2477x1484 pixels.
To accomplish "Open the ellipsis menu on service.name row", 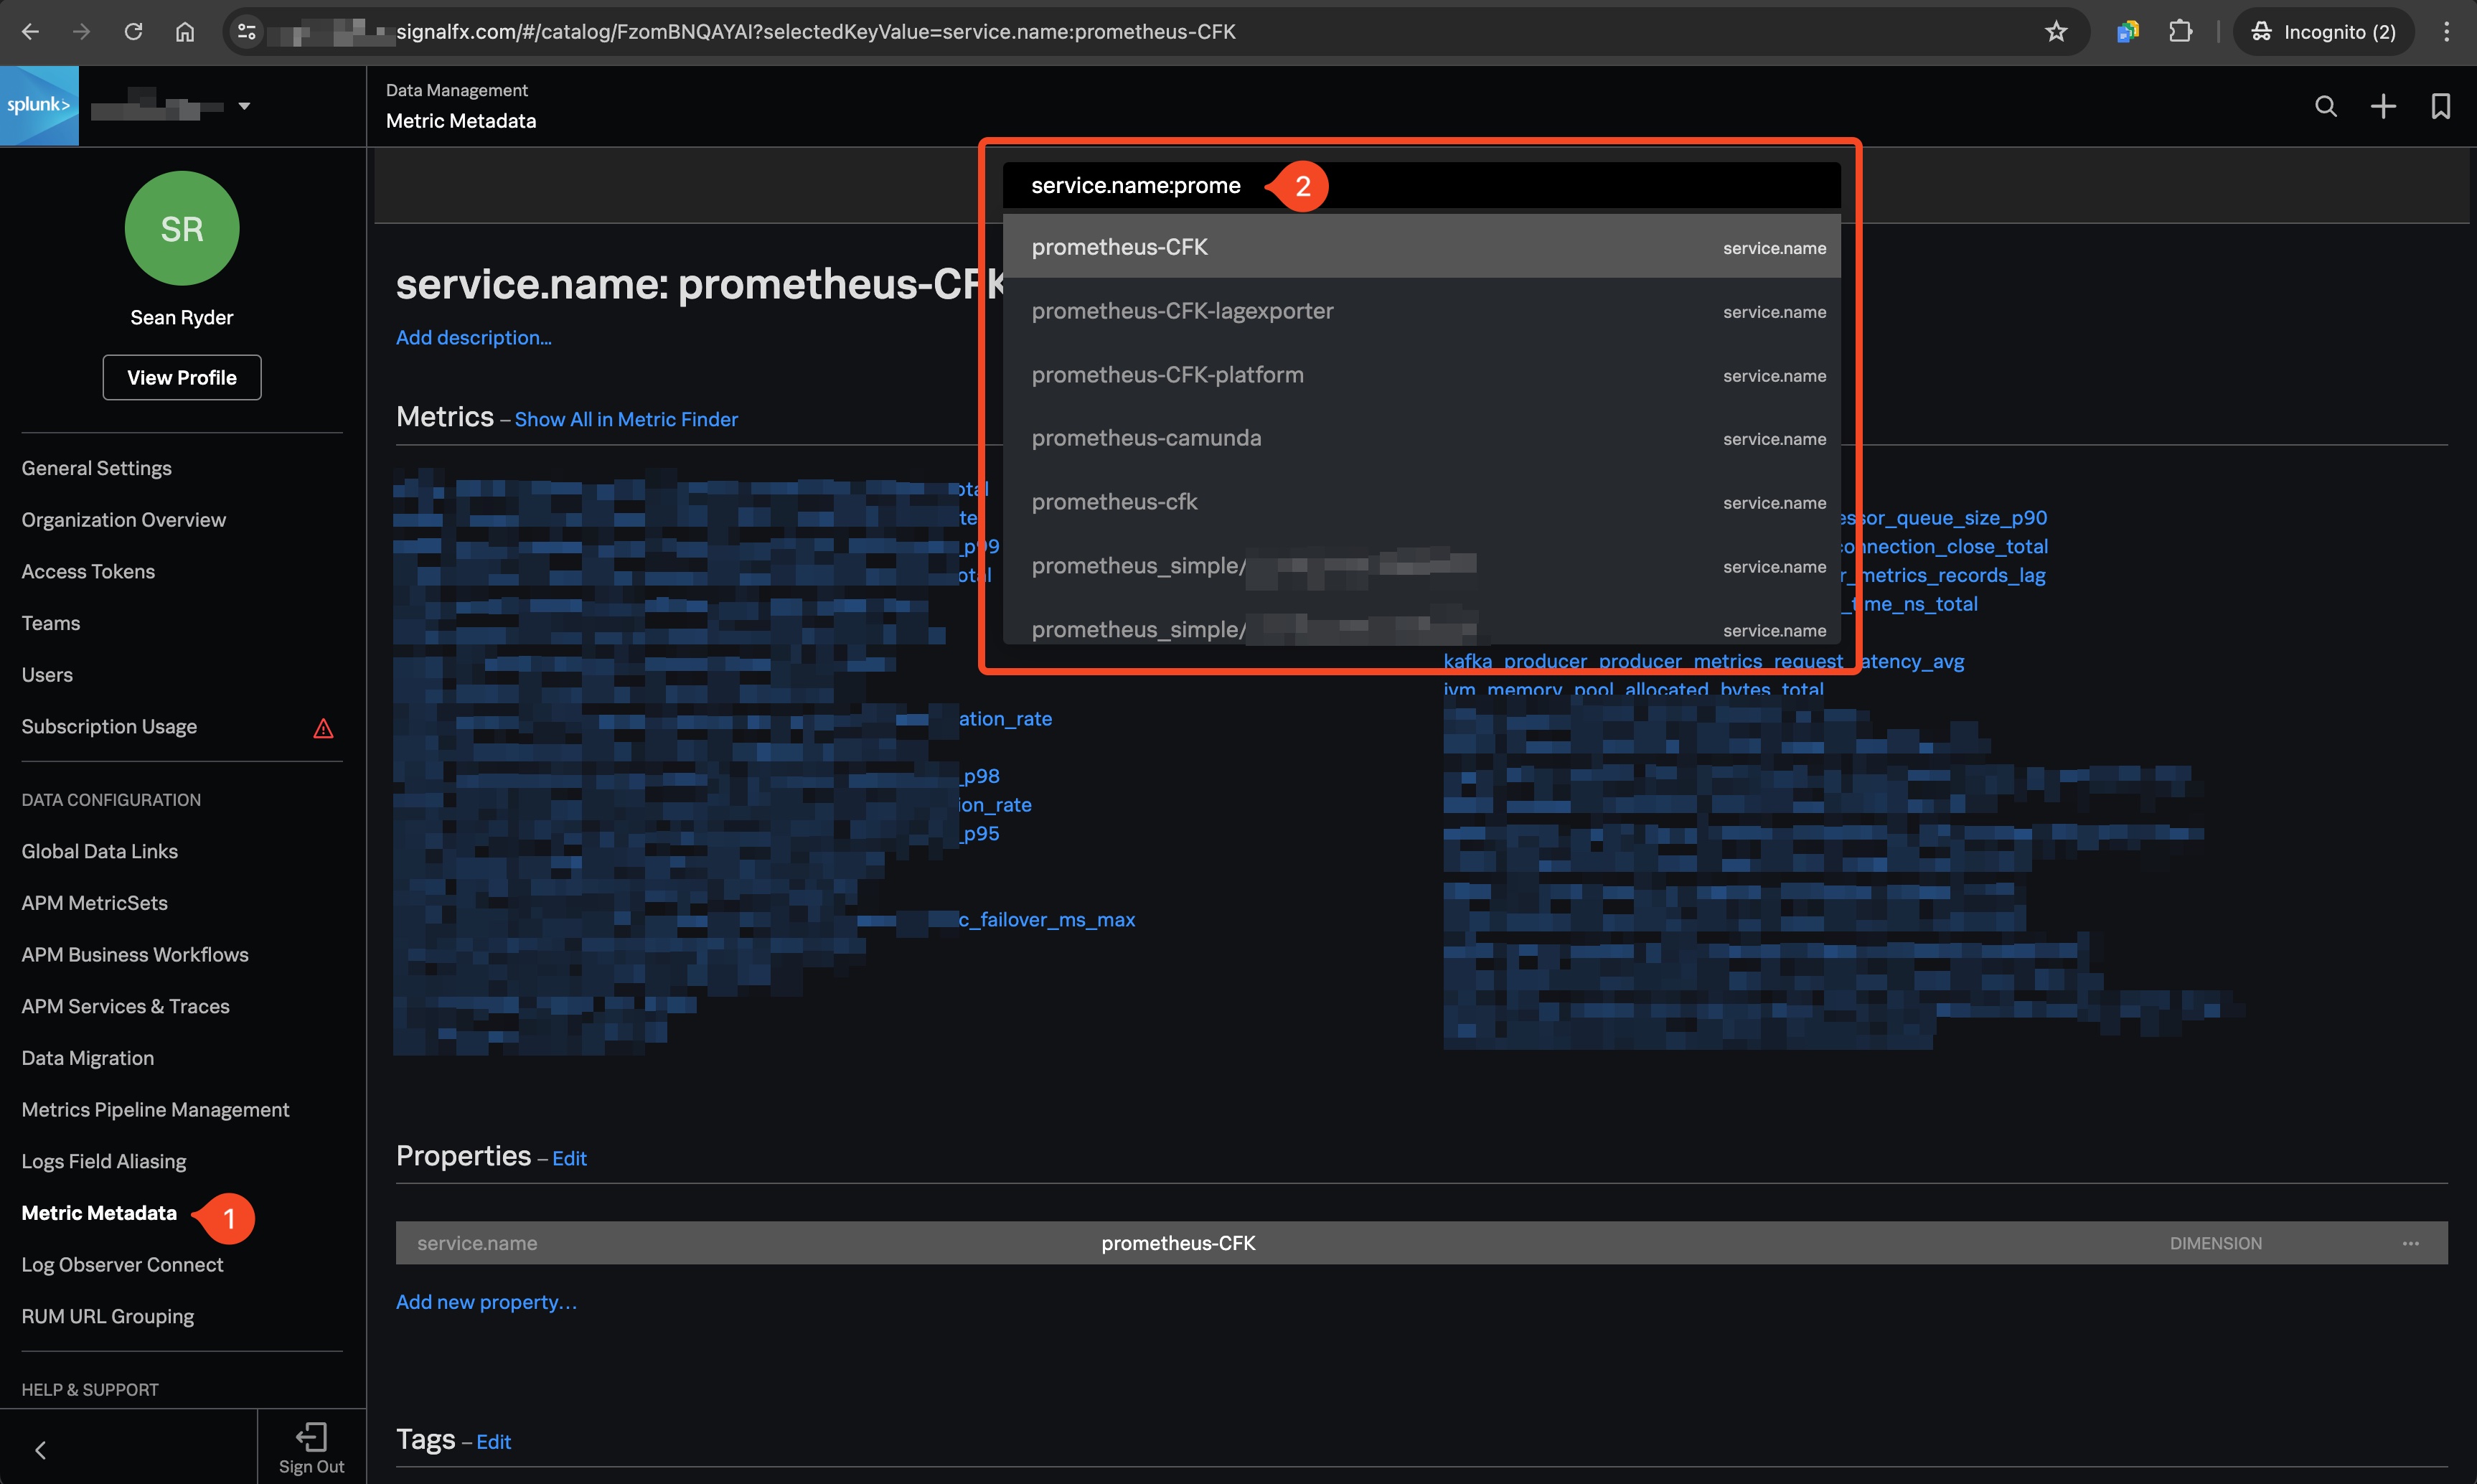I will coord(2412,1243).
